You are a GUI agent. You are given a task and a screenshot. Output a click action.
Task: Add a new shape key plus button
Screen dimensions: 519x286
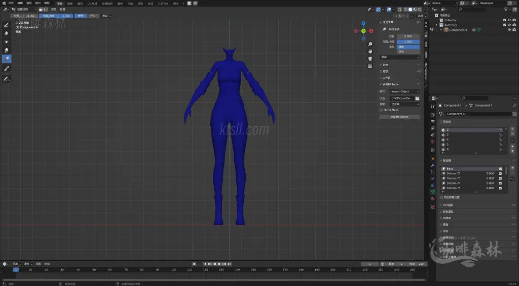click(x=512, y=168)
